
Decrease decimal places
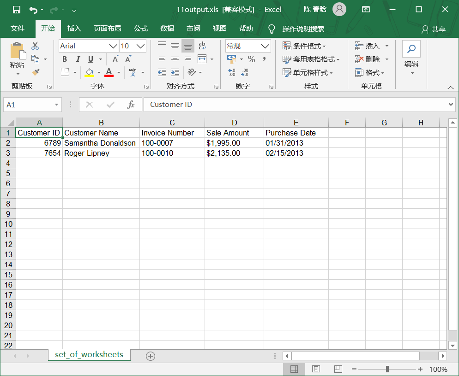pos(245,72)
